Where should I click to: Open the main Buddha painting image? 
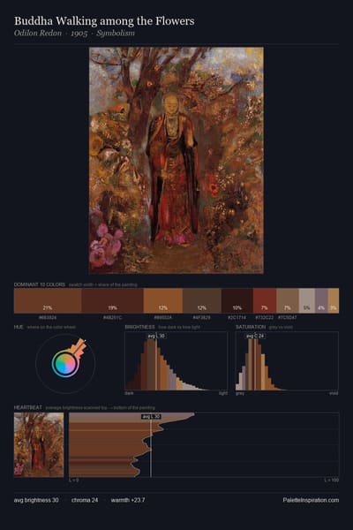click(176, 160)
